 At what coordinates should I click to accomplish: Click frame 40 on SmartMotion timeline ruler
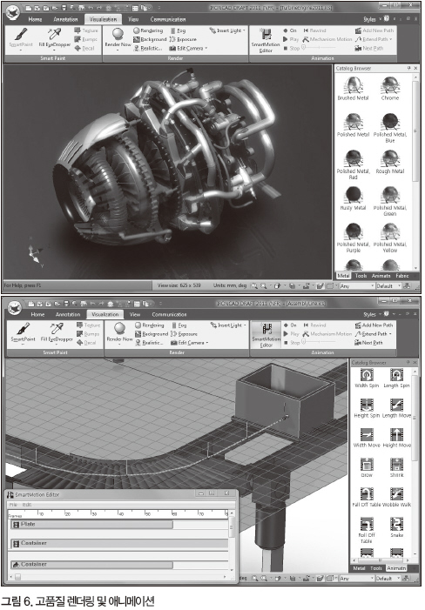click(120, 514)
